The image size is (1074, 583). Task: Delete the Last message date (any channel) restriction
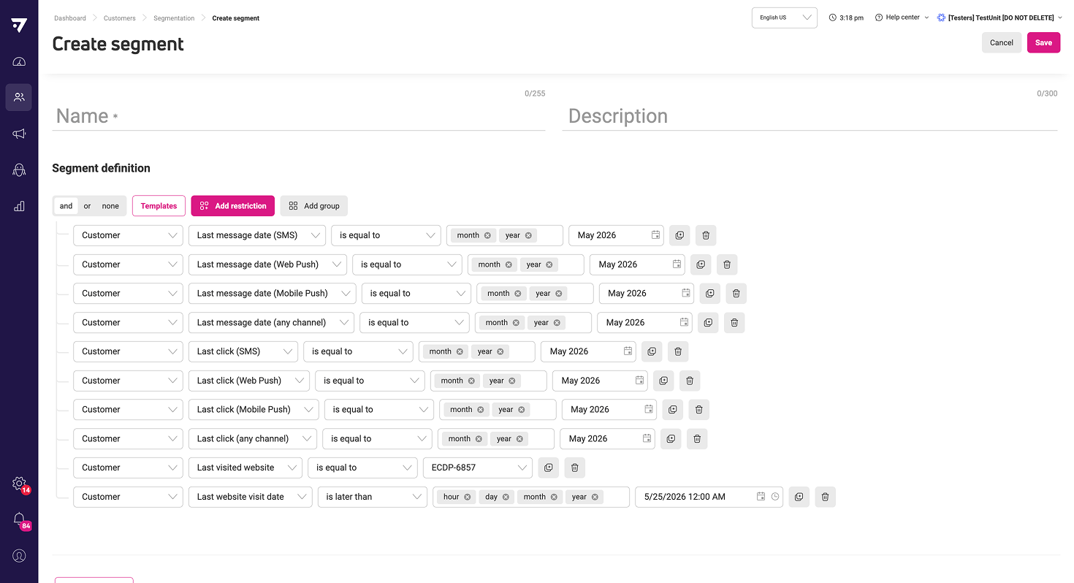click(x=734, y=322)
